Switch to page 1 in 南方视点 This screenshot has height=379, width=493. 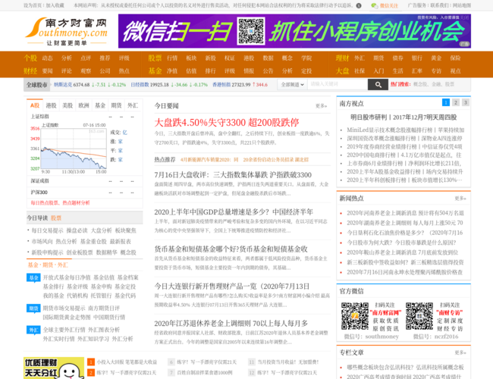click(446, 102)
